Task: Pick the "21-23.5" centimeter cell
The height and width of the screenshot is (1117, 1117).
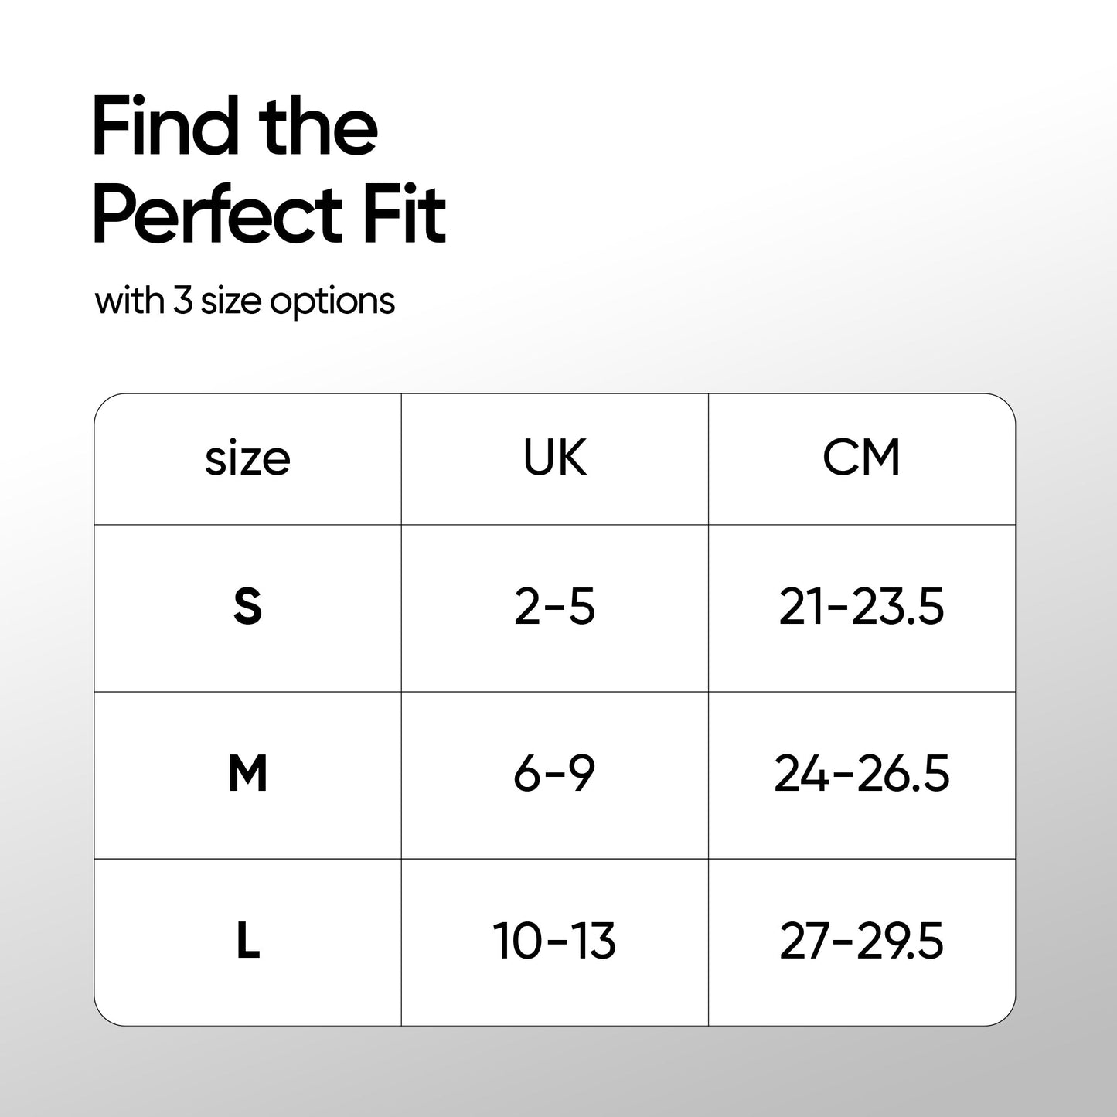Action: (x=861, y=608)
